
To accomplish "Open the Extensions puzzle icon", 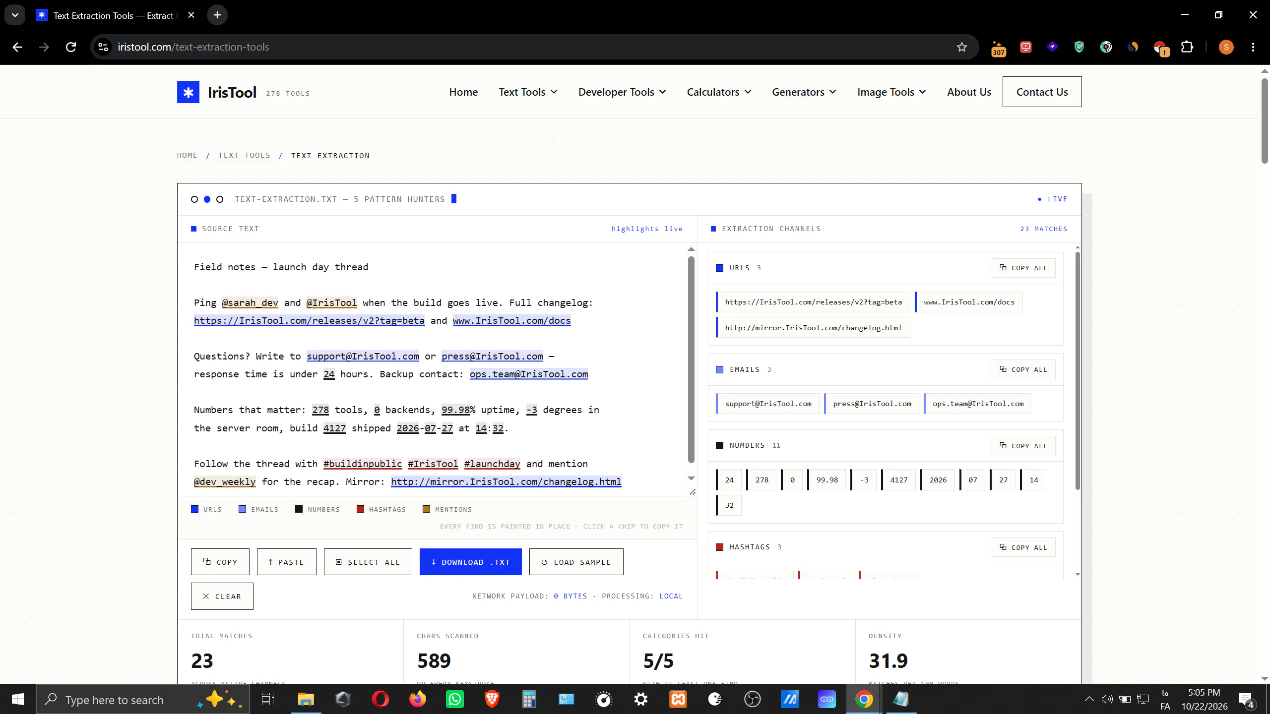I will pyautogui.click(x=1187, y=47).
